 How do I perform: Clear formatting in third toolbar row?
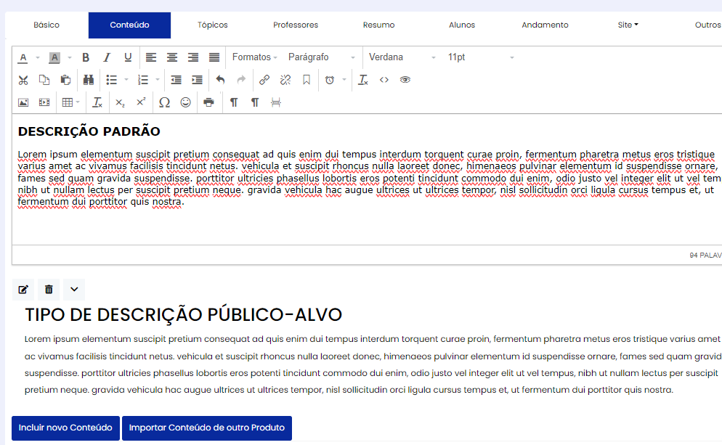click(x=97, y=102)
